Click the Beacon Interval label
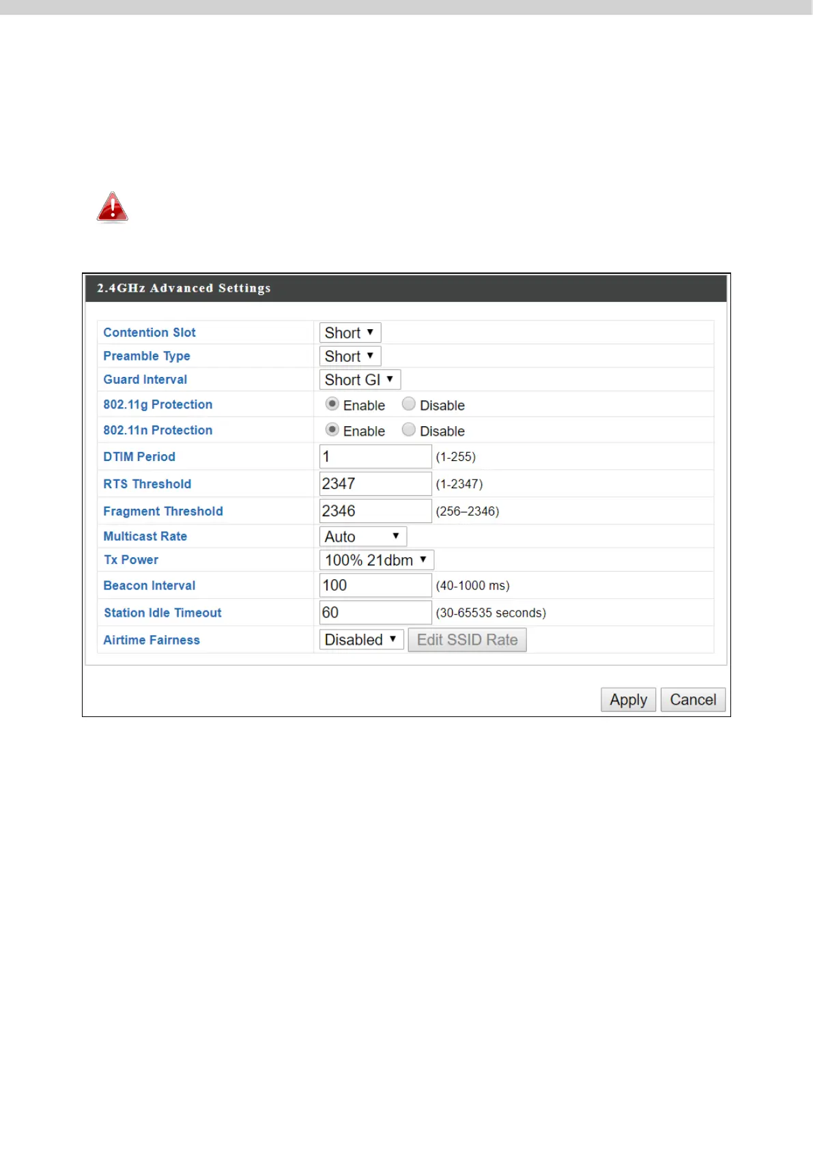 pos(149,585)
